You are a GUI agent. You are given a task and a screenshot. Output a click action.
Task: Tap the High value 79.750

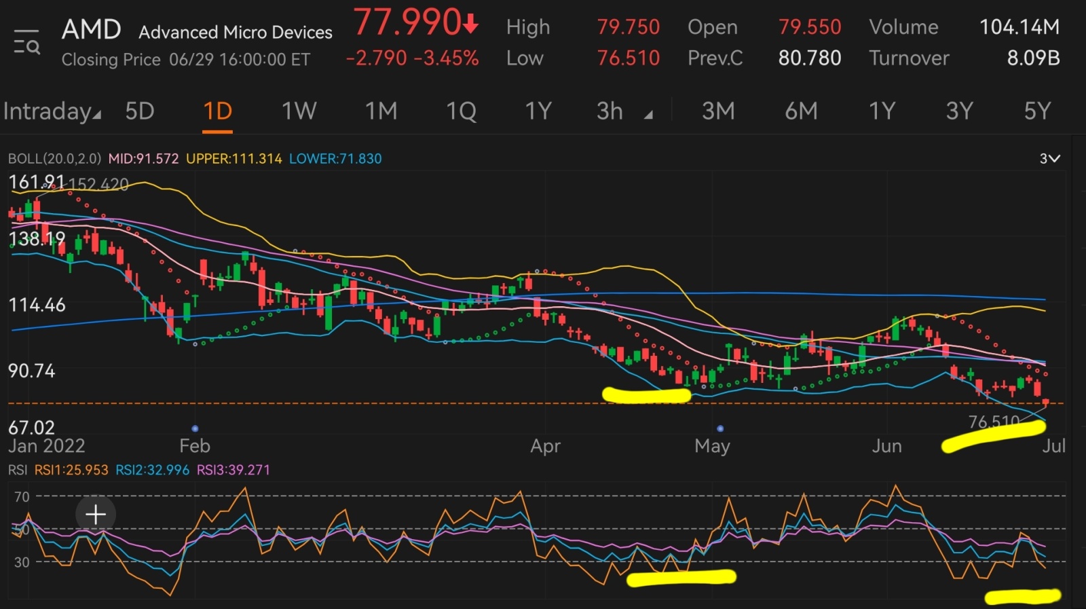628,27
